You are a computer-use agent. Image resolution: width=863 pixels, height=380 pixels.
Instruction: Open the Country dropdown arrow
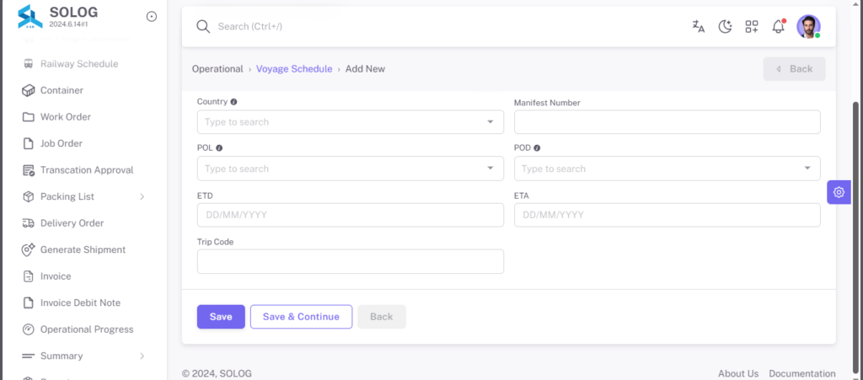[490, 122]
